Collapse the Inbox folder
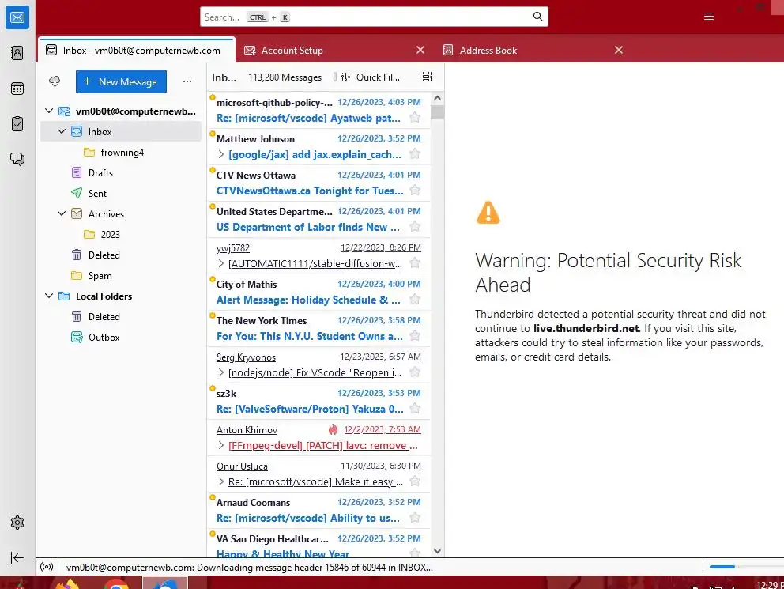This screenshot has height=589, width=784. point(62,131)
